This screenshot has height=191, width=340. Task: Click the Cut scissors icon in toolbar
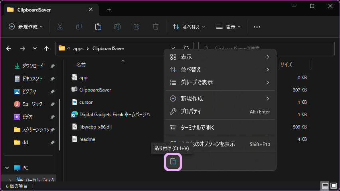click(59, 27)
